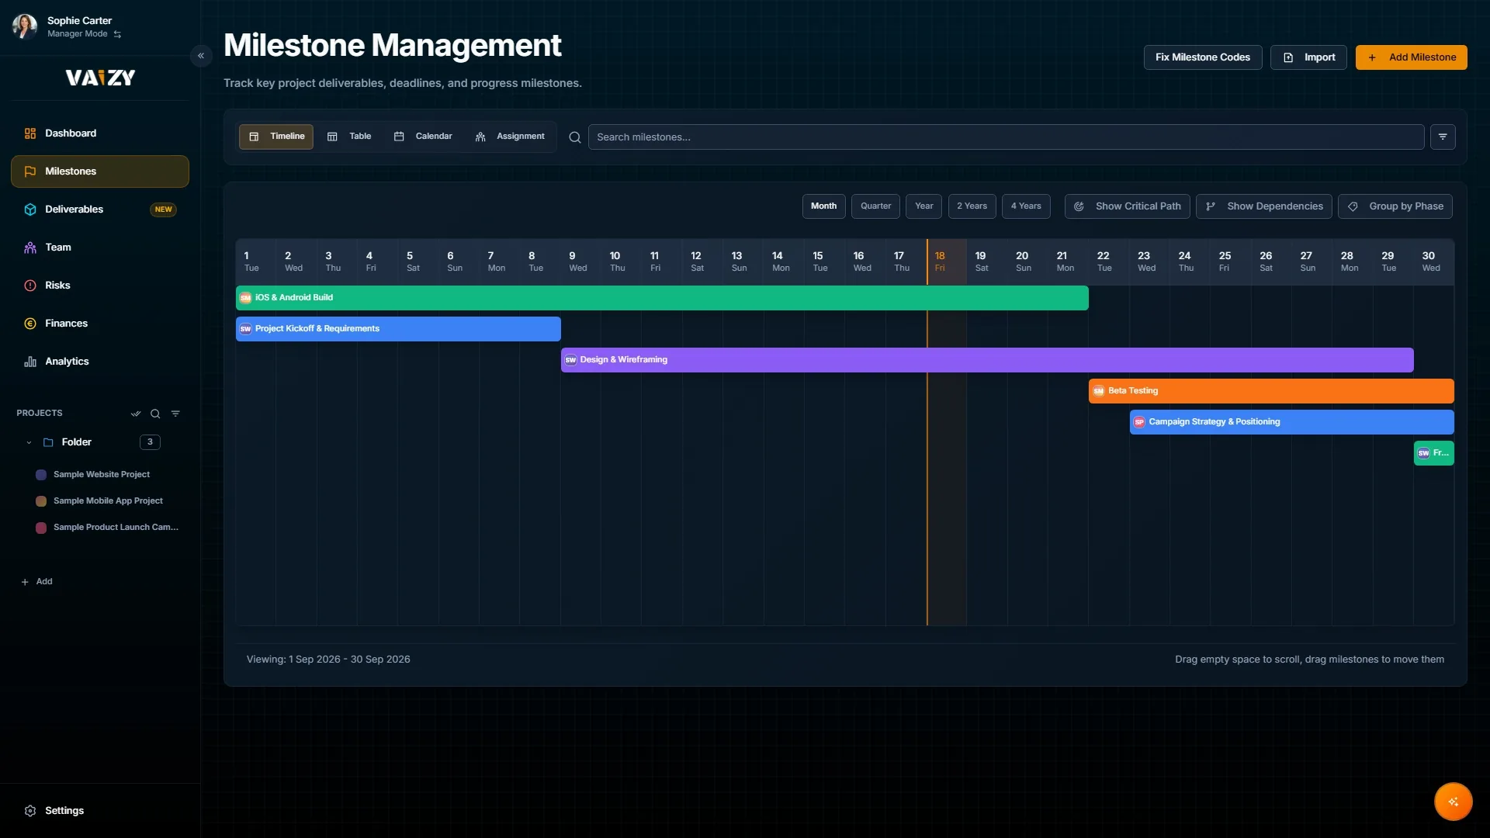Image resolution: width=1490 pixels, height=838 pixels.
Task: Open Settings in the sidebar
Action: click(100, 810)
